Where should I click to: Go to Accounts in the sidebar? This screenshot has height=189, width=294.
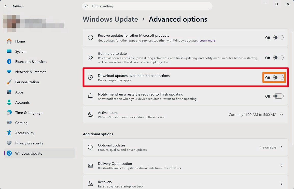tap(22, 102)
